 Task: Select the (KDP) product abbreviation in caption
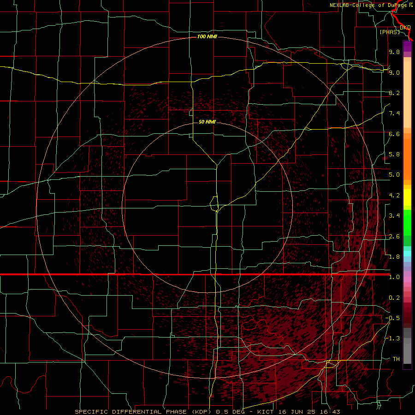201,412
